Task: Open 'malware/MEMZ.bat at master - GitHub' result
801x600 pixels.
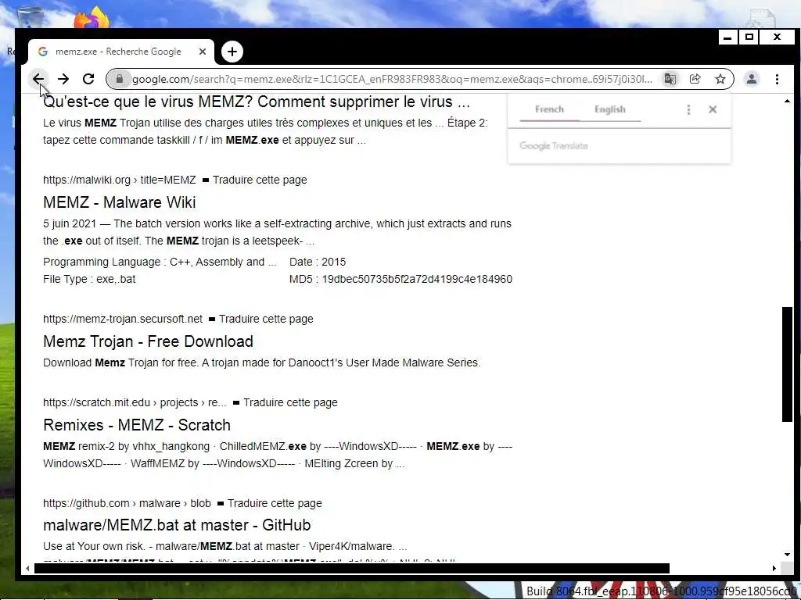Action: (x=177, y=525)
